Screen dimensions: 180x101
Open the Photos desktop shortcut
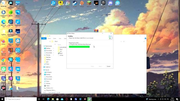pos(18,13)
